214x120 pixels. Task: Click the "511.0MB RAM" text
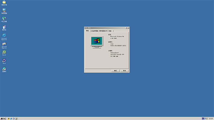point(114,56)
